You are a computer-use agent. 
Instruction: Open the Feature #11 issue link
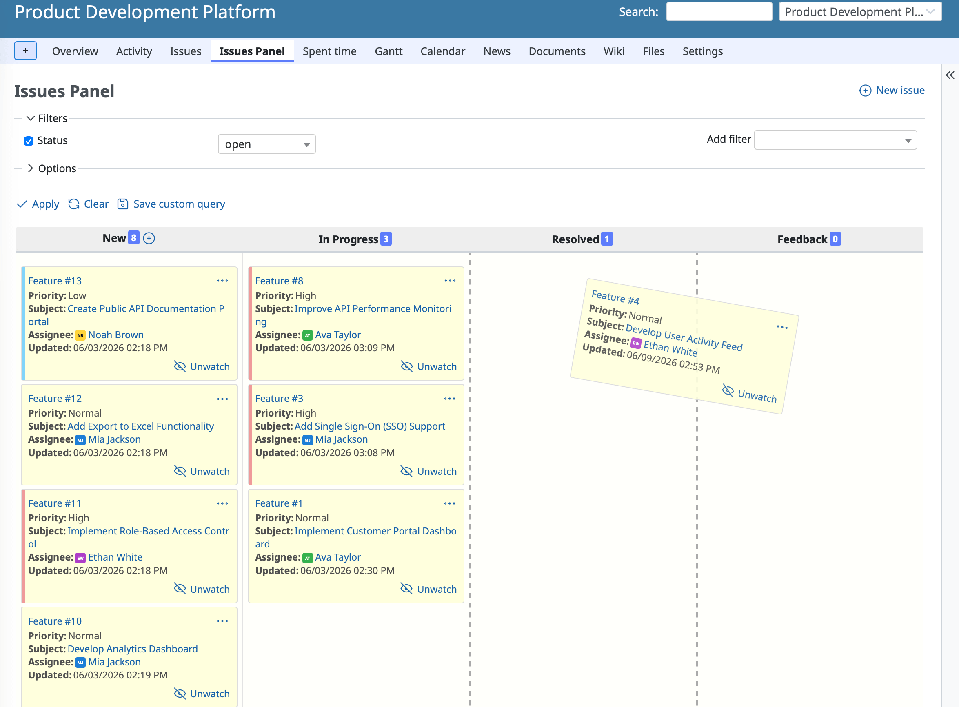(54, 503)
